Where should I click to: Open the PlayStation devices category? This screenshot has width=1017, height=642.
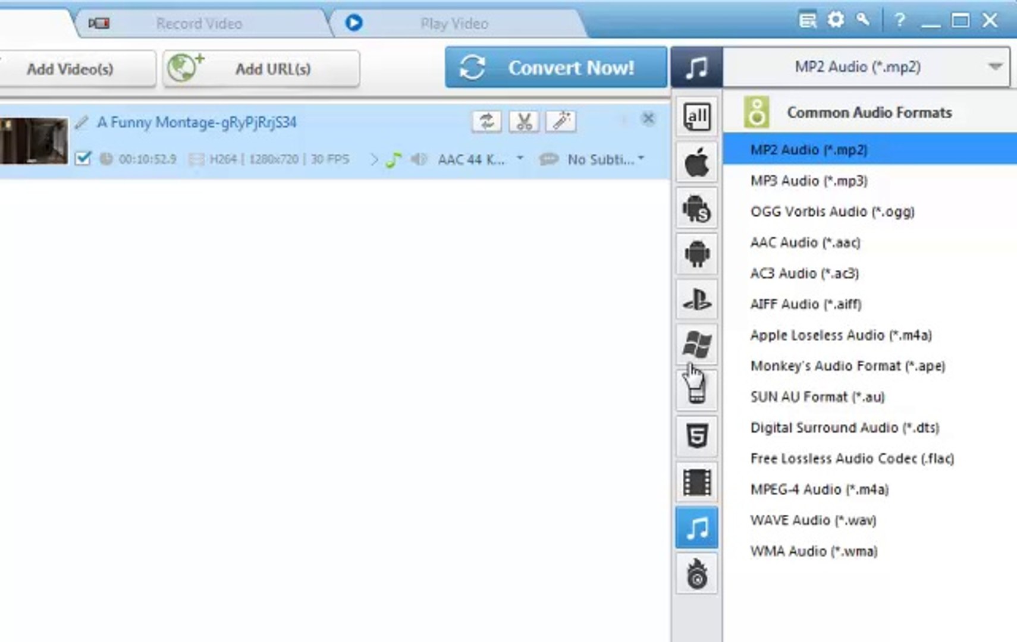tap(696, 300)
